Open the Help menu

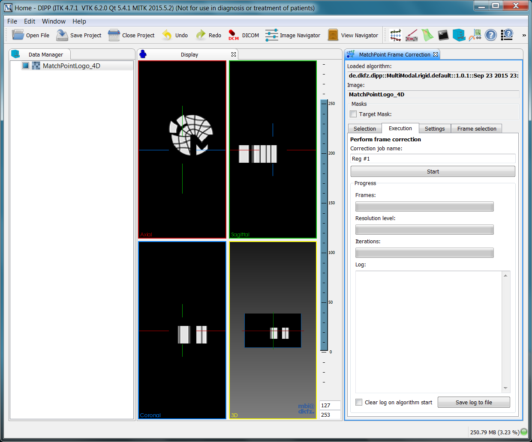pos(79,21)
